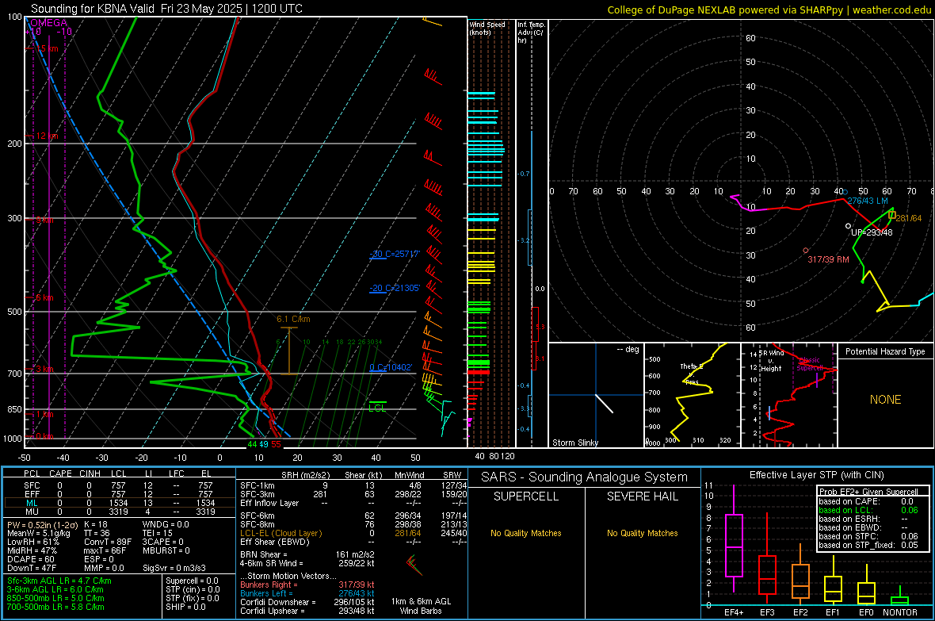Click the K = 18 index value

coord(95,524)
